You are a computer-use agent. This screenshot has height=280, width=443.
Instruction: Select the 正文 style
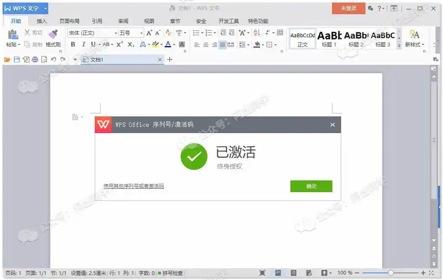pyautogui.click(x=302, y=39)
